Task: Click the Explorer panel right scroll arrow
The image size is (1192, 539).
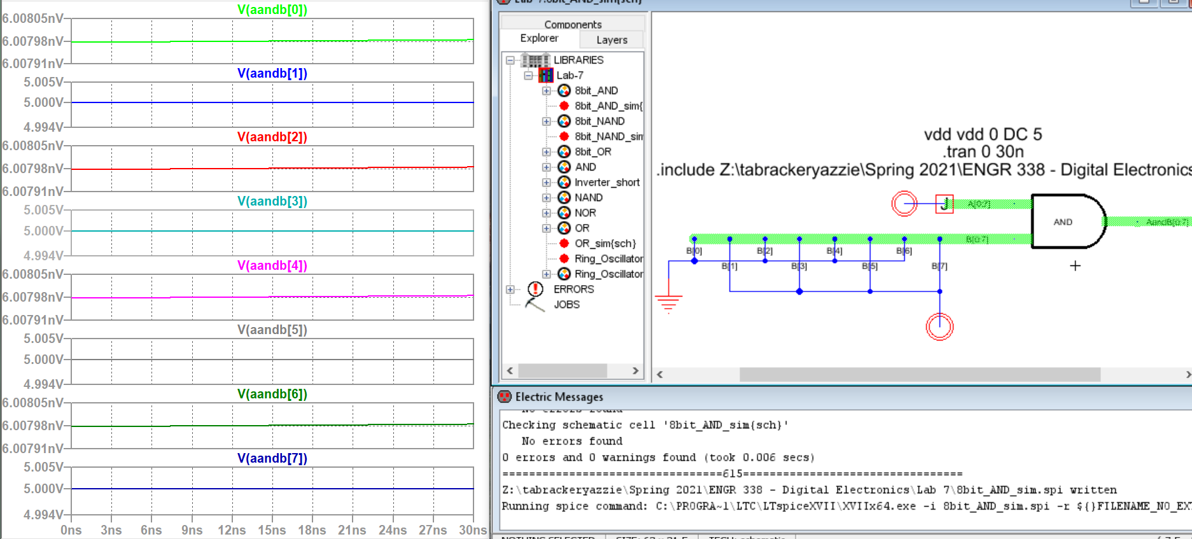Action: (635, 370)
